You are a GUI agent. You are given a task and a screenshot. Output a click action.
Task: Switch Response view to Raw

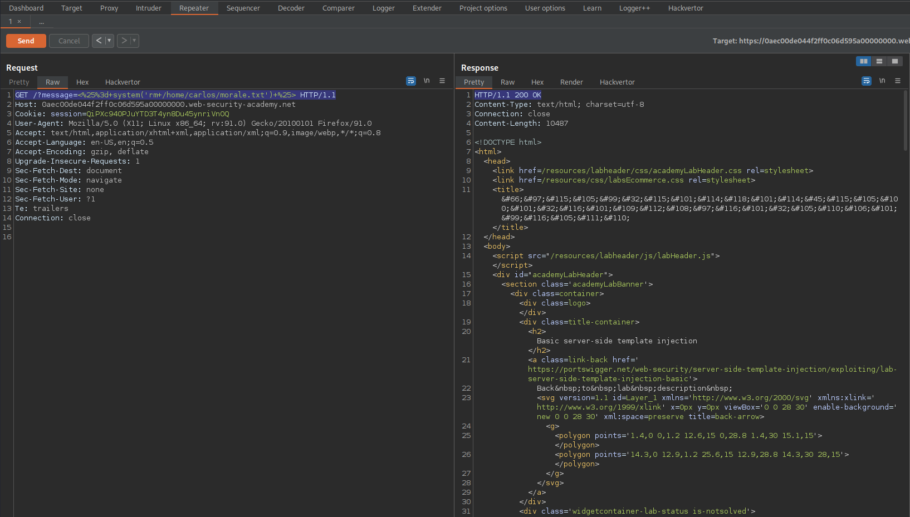pyautogui.click(x=508, y=82)
